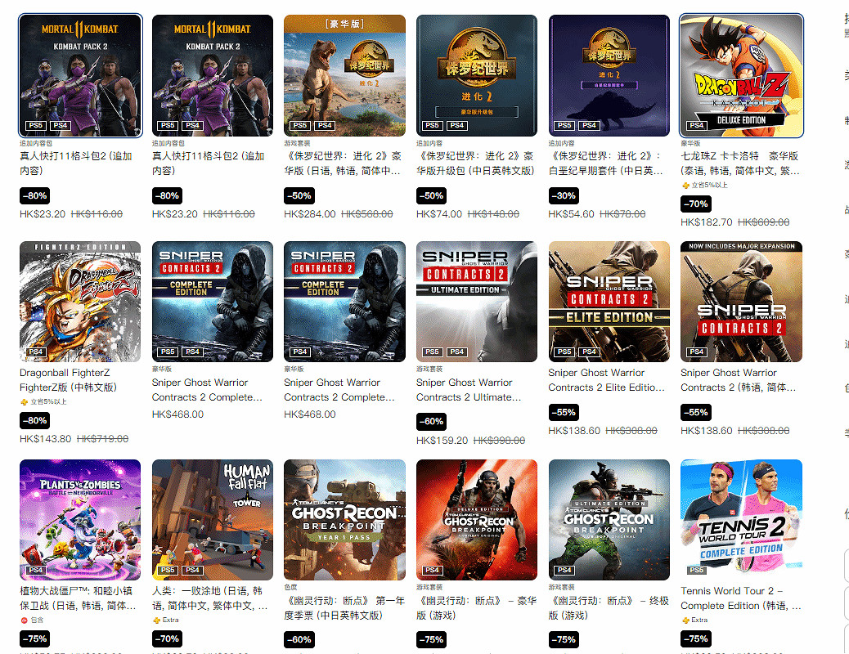The width and height of the screenshot is (849, 654).
Task: Select the Jurassic World Evolution 2 豪华版 T-rex cover
Action: [x=344, y=76]
